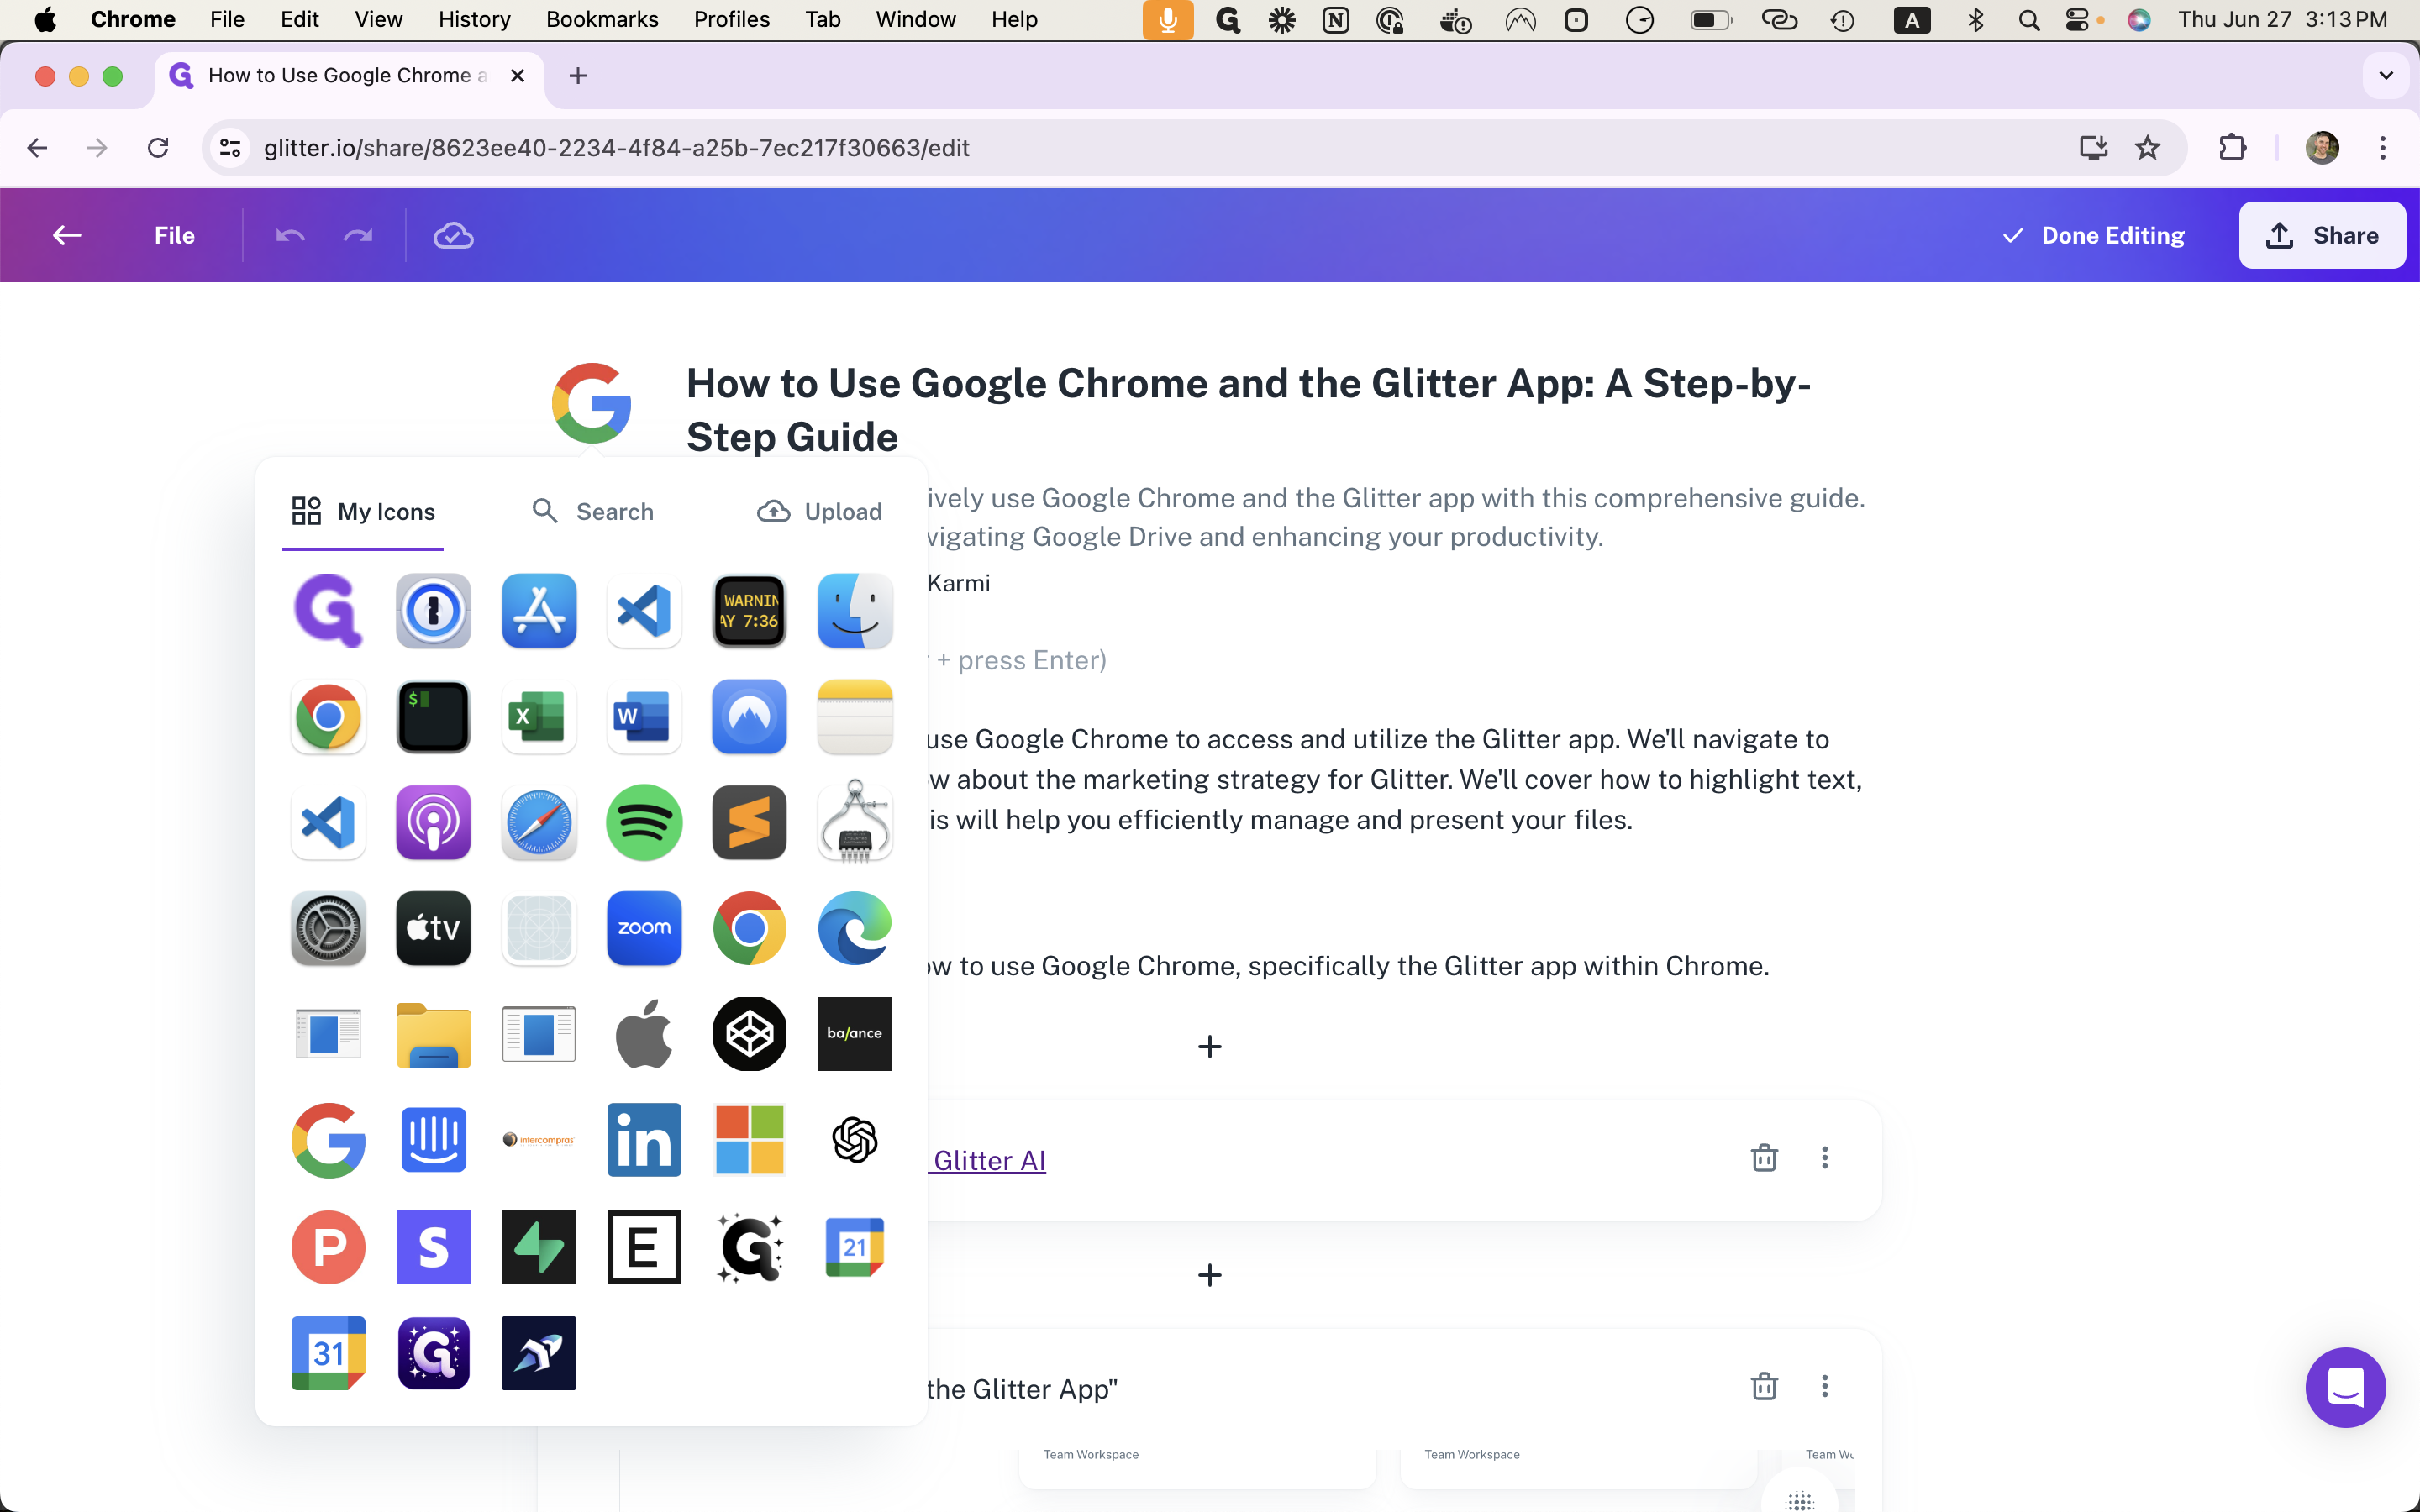Open Spotlight search in the menu bar
This screenshot has width=2420, height=1512.
(x=2029, y=20)
